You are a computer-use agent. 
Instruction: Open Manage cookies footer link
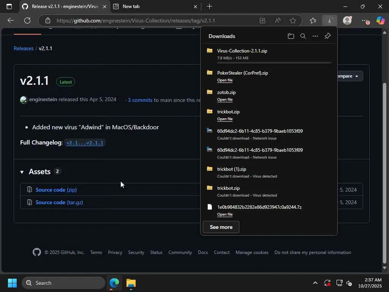252,252
